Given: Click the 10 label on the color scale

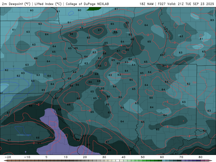Looking at the screenshot, I should (66, 157).
